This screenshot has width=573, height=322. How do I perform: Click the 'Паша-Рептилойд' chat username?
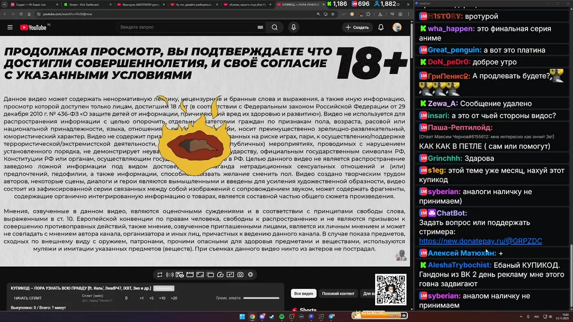pyautogui.click(x=460, y=127)
